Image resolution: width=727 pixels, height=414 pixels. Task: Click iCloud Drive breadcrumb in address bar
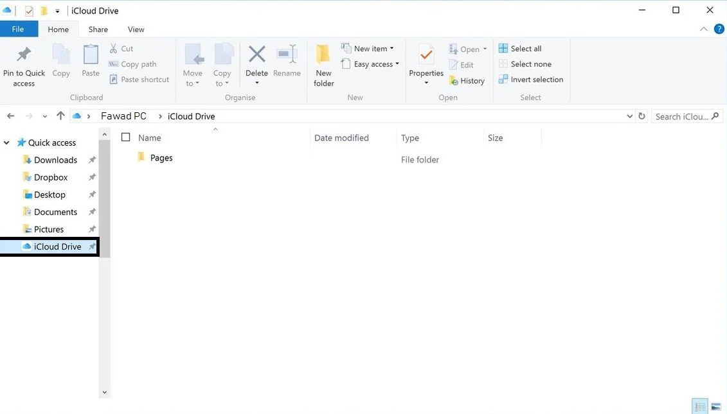click(x=191, y=116)
